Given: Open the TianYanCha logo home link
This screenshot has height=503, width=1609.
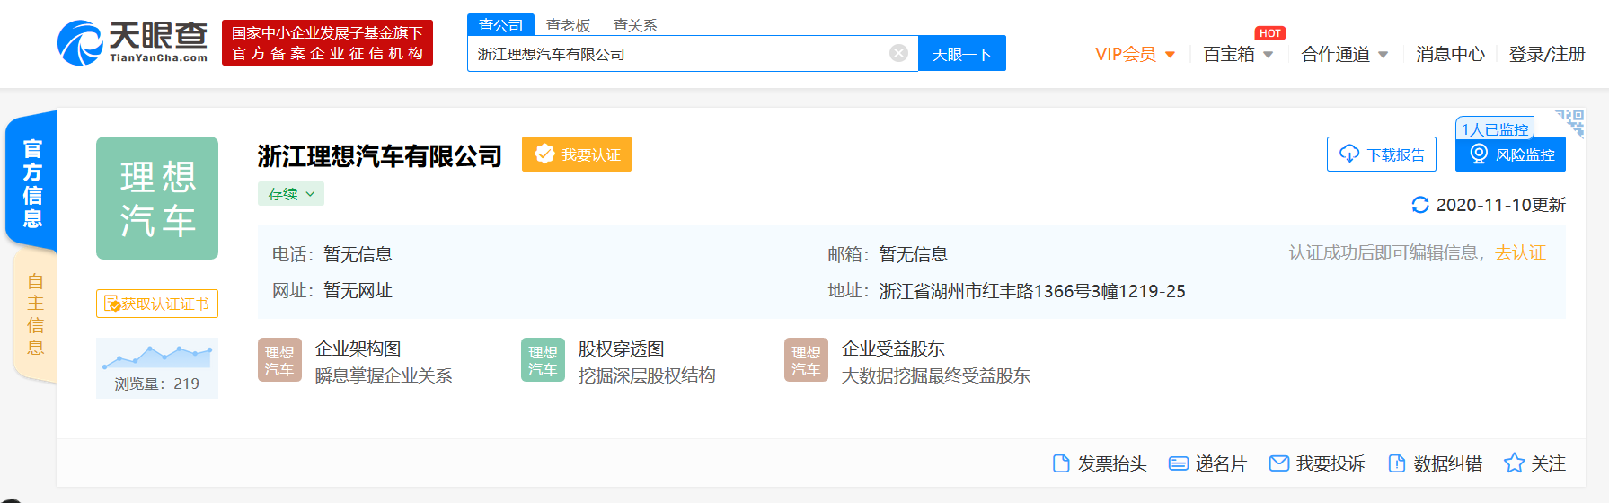Looking at the screenshot, I should (x=132, y=42).
